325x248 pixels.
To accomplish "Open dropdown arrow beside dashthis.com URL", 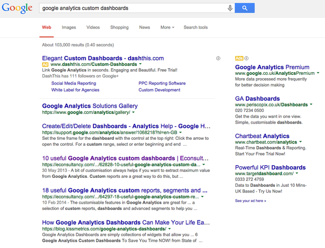I will point(141,64).
